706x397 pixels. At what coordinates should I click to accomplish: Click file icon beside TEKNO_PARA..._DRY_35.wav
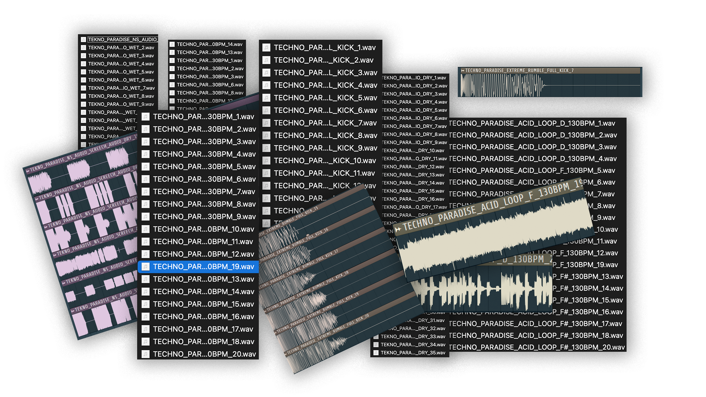(376, 353)
